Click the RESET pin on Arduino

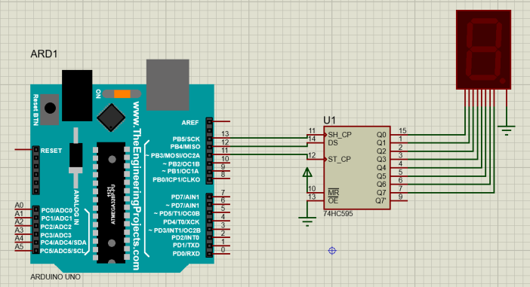click(x=24, y=149)
